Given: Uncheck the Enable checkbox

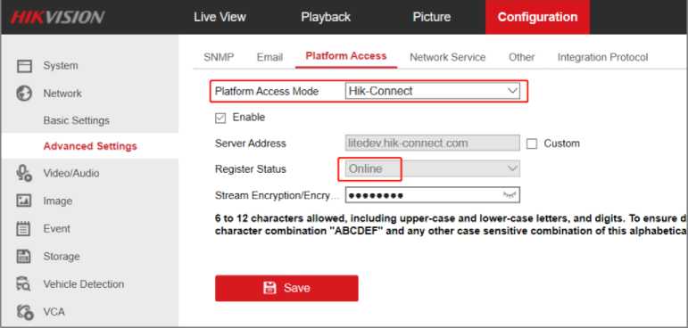Looking at the screenshot, I should [x=220, y=118].
